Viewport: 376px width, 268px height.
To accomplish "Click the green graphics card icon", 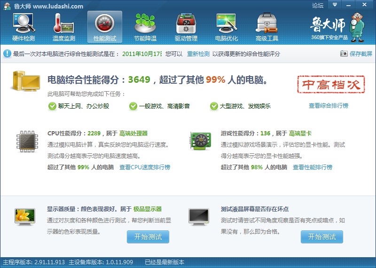I will (201, 141).
